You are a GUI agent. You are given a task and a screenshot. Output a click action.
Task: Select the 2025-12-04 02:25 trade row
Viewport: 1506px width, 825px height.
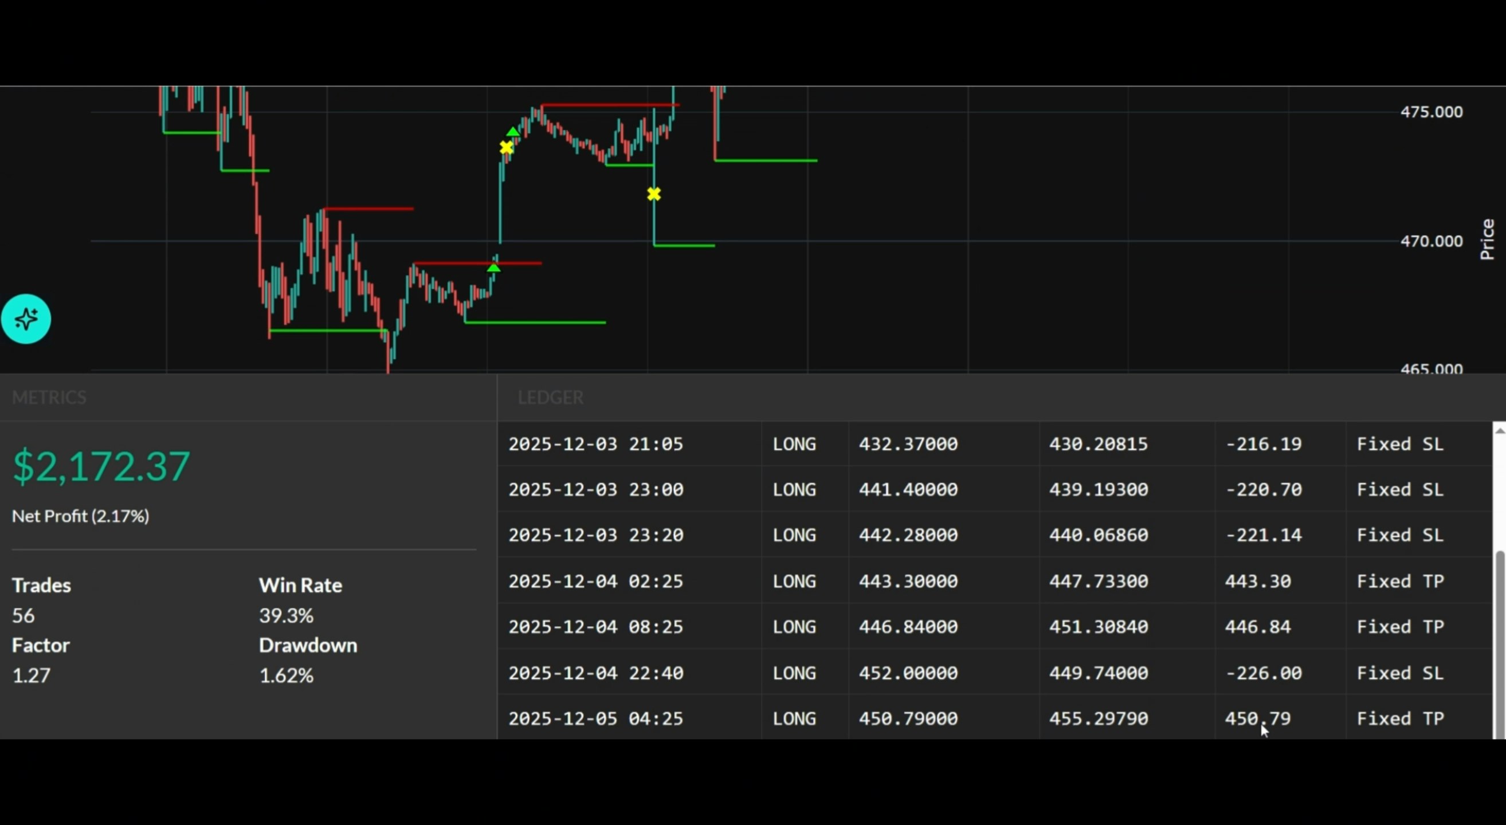(x=595, y=582)
